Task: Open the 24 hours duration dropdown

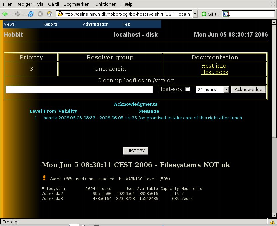Action: click(212, 89)
